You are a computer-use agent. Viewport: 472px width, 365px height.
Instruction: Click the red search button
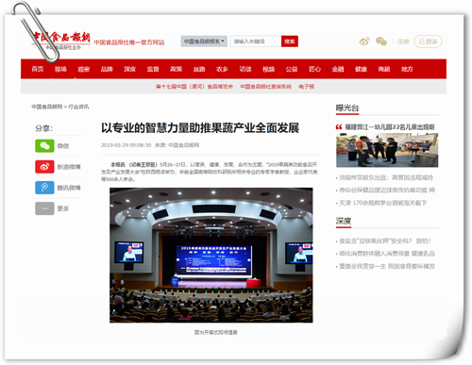click(x=290, y=41)
